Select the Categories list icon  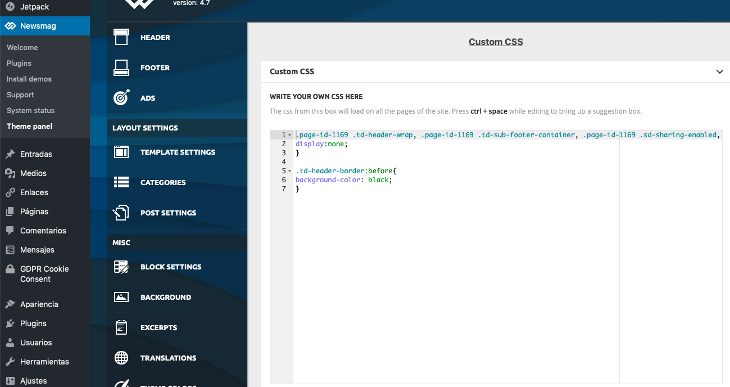click(x=121, y=182)
